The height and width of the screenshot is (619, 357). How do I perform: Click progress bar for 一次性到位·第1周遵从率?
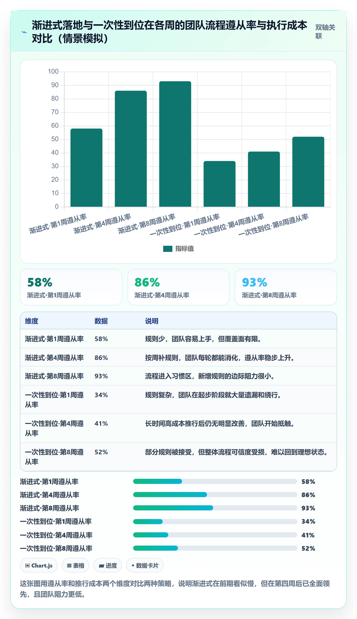215,522
